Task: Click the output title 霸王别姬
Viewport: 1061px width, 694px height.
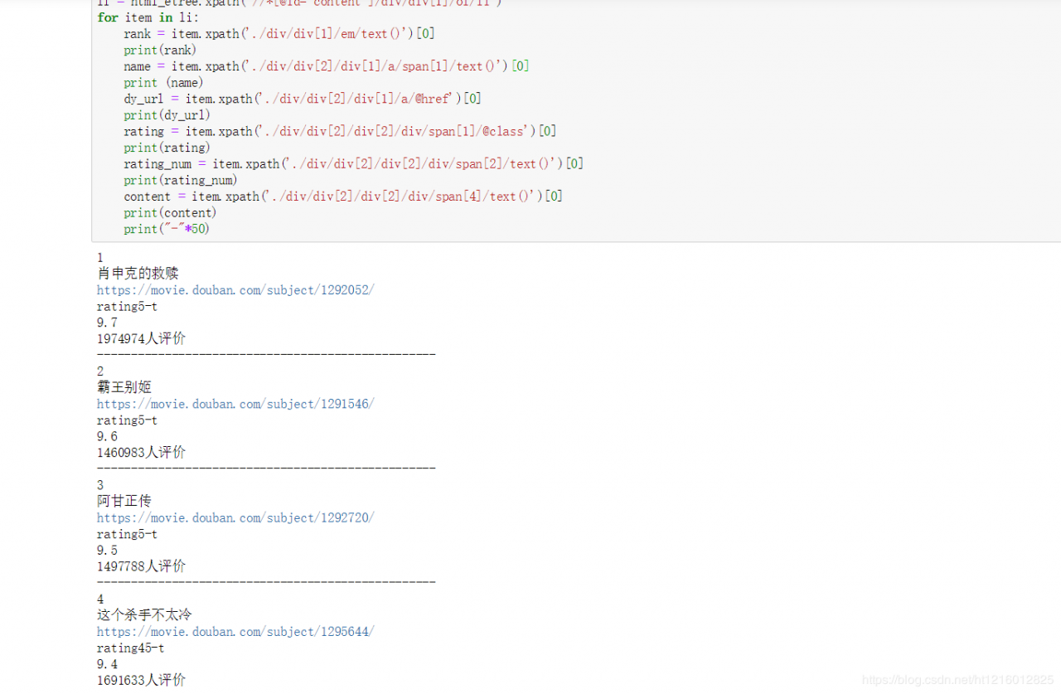Action: [124, 387]
